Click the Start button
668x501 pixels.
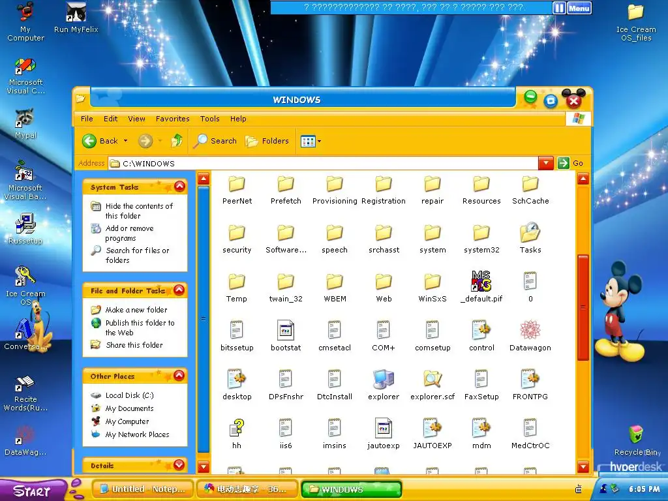[33, 491]
